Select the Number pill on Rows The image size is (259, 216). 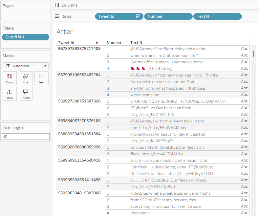[x=168, y=16]
